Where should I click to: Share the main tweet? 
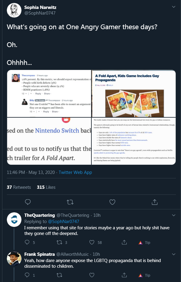coord(155,202)
